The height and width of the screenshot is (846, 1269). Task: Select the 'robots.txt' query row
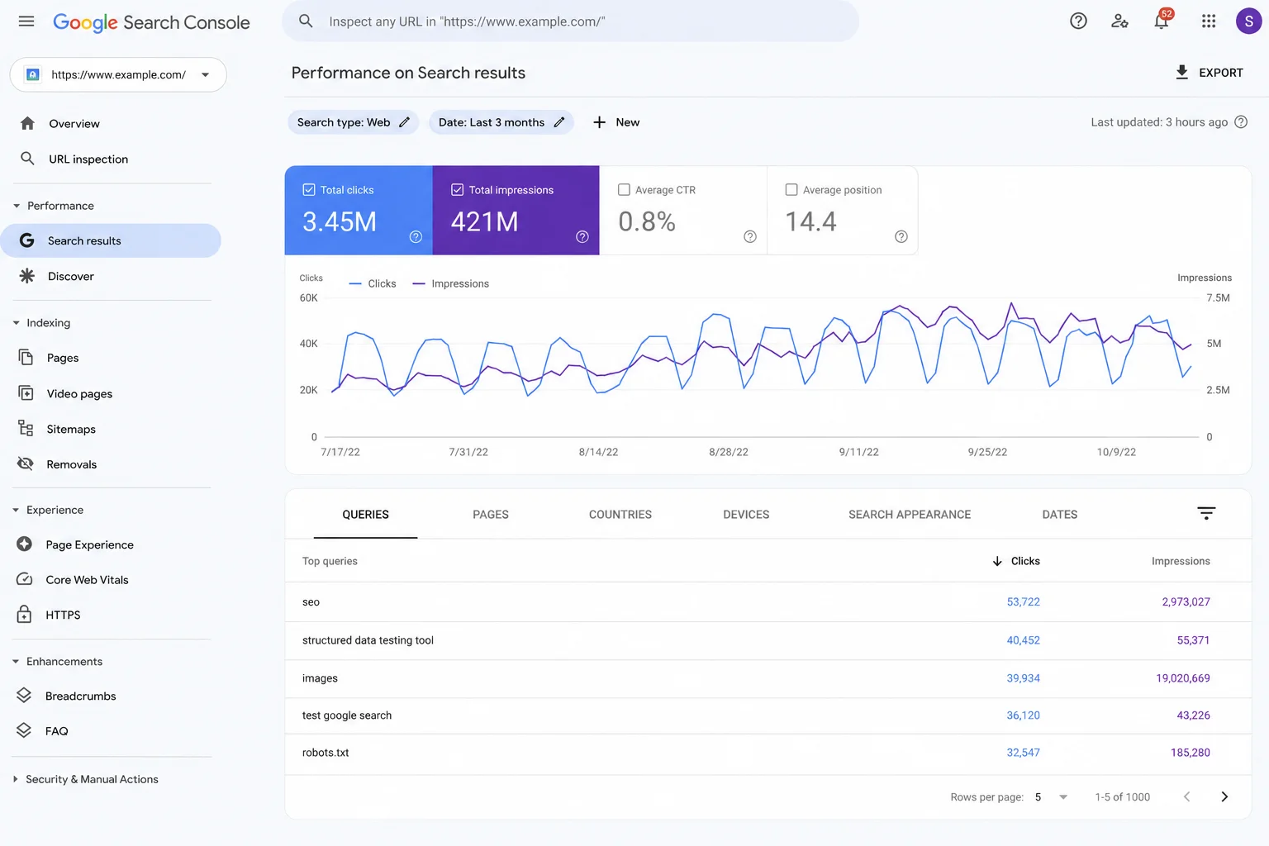tap(768, 753)
